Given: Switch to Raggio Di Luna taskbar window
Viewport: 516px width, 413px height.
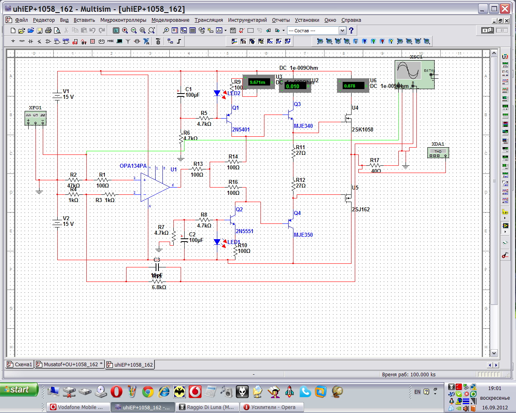Looking at the screenshot, I should 208,407.
